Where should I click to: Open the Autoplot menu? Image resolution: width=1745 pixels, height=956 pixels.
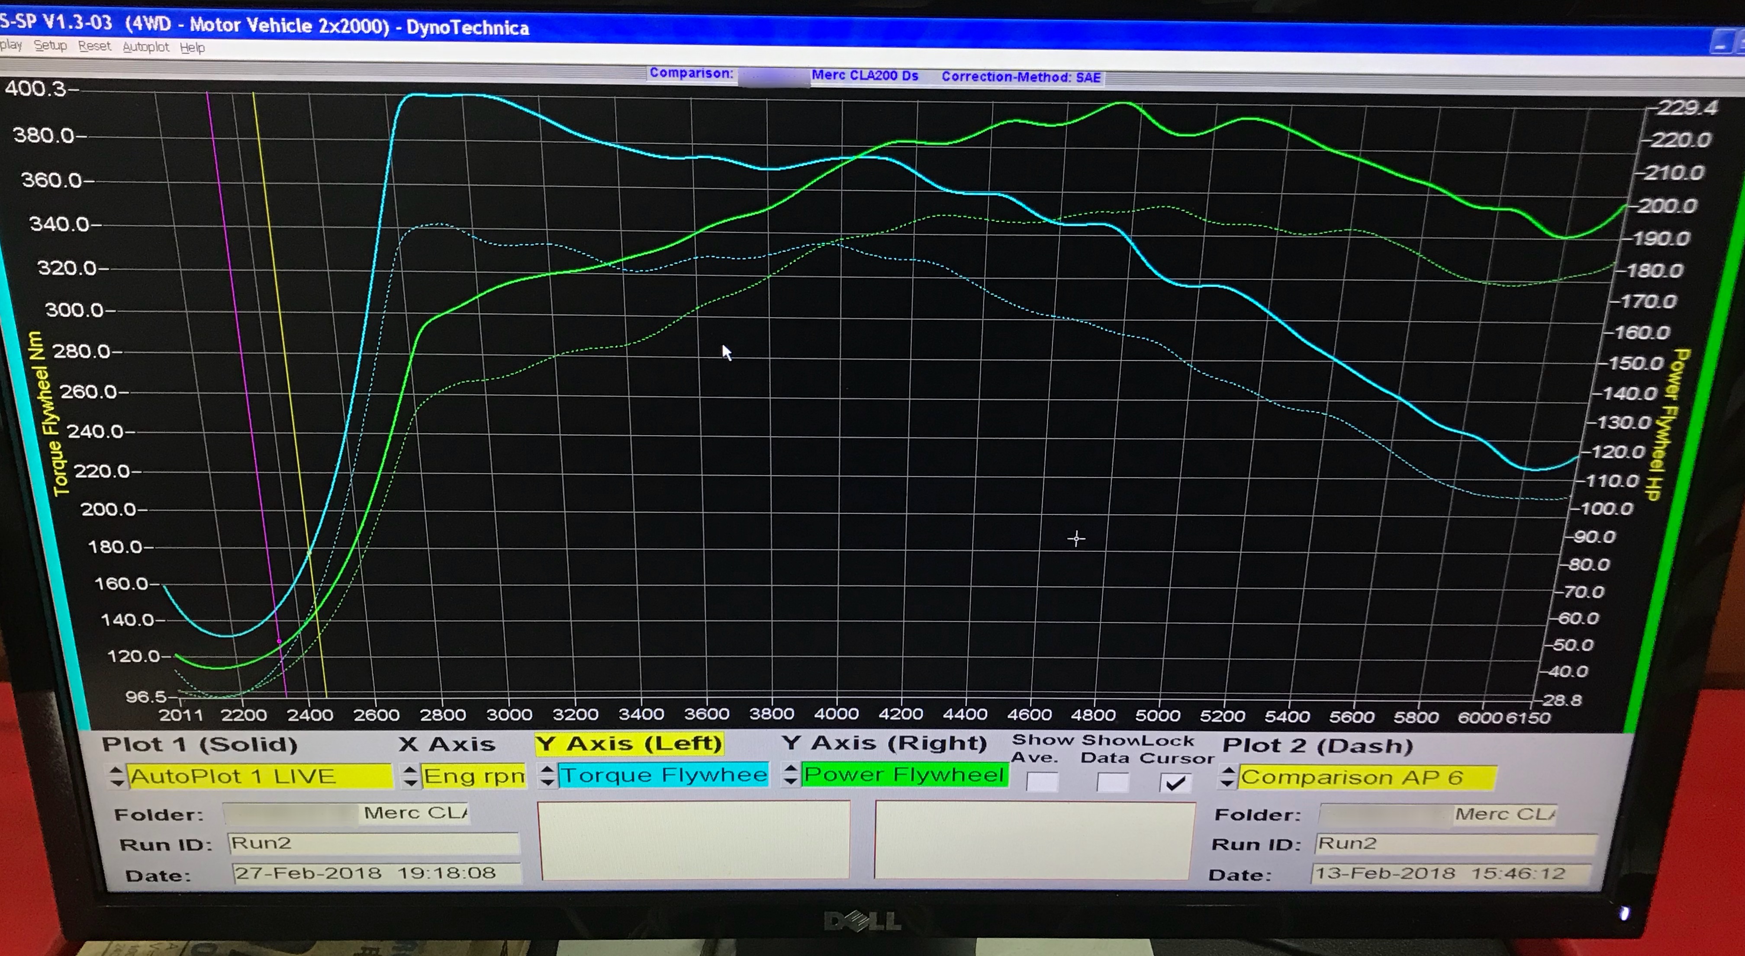coord(146,47)
